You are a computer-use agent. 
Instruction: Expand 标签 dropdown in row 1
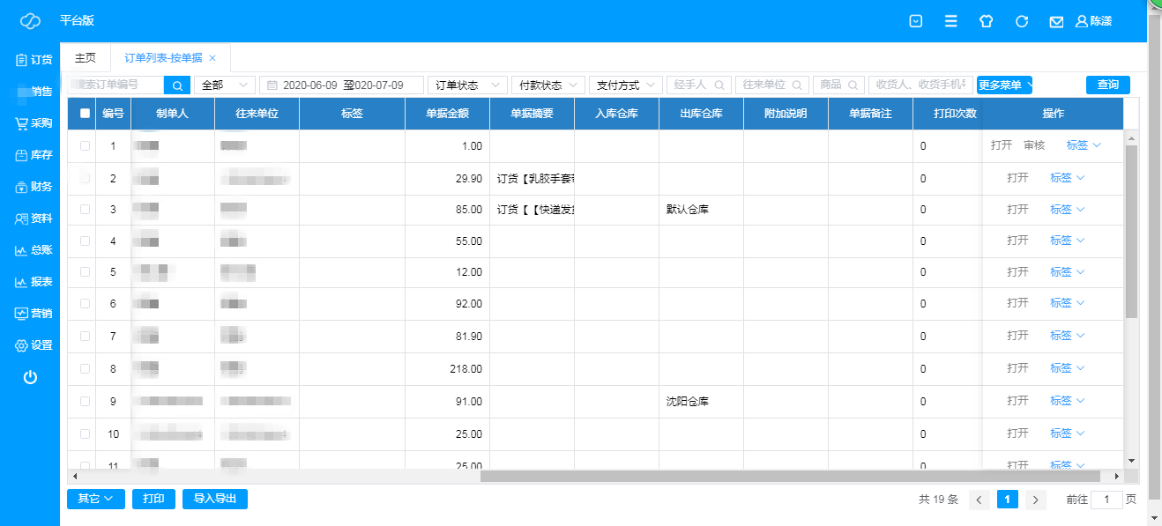click(1084, 145)
